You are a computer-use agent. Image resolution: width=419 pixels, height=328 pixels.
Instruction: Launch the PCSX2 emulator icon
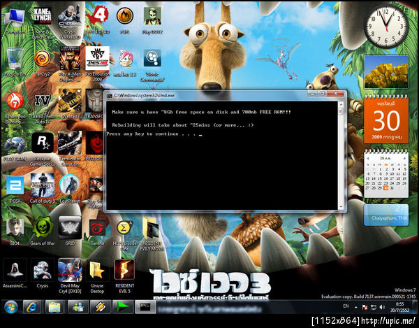tap(15, 189)
